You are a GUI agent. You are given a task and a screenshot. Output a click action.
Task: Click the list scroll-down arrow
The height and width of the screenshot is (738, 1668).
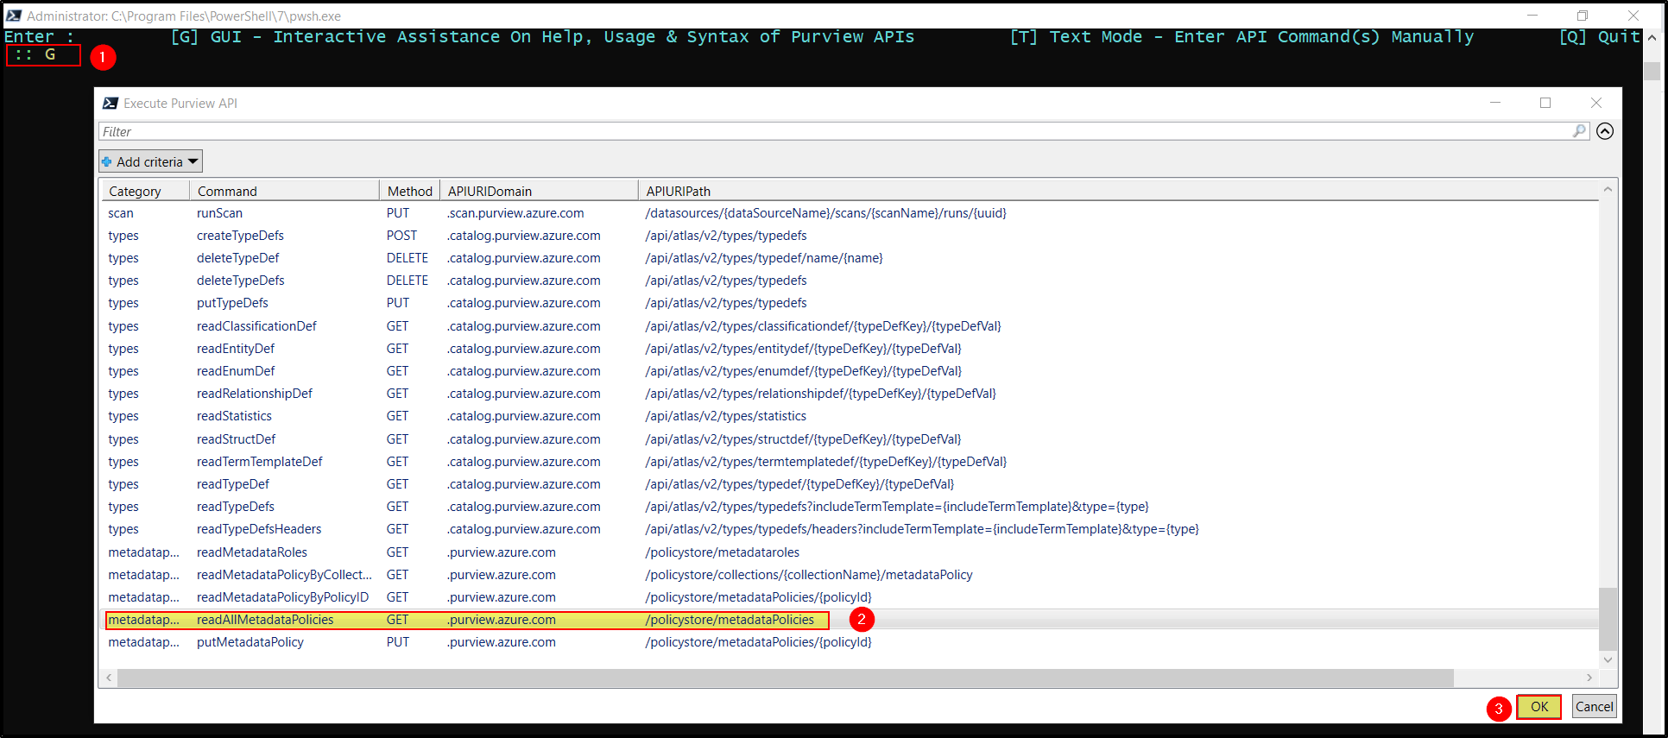tap(1608, 659)
